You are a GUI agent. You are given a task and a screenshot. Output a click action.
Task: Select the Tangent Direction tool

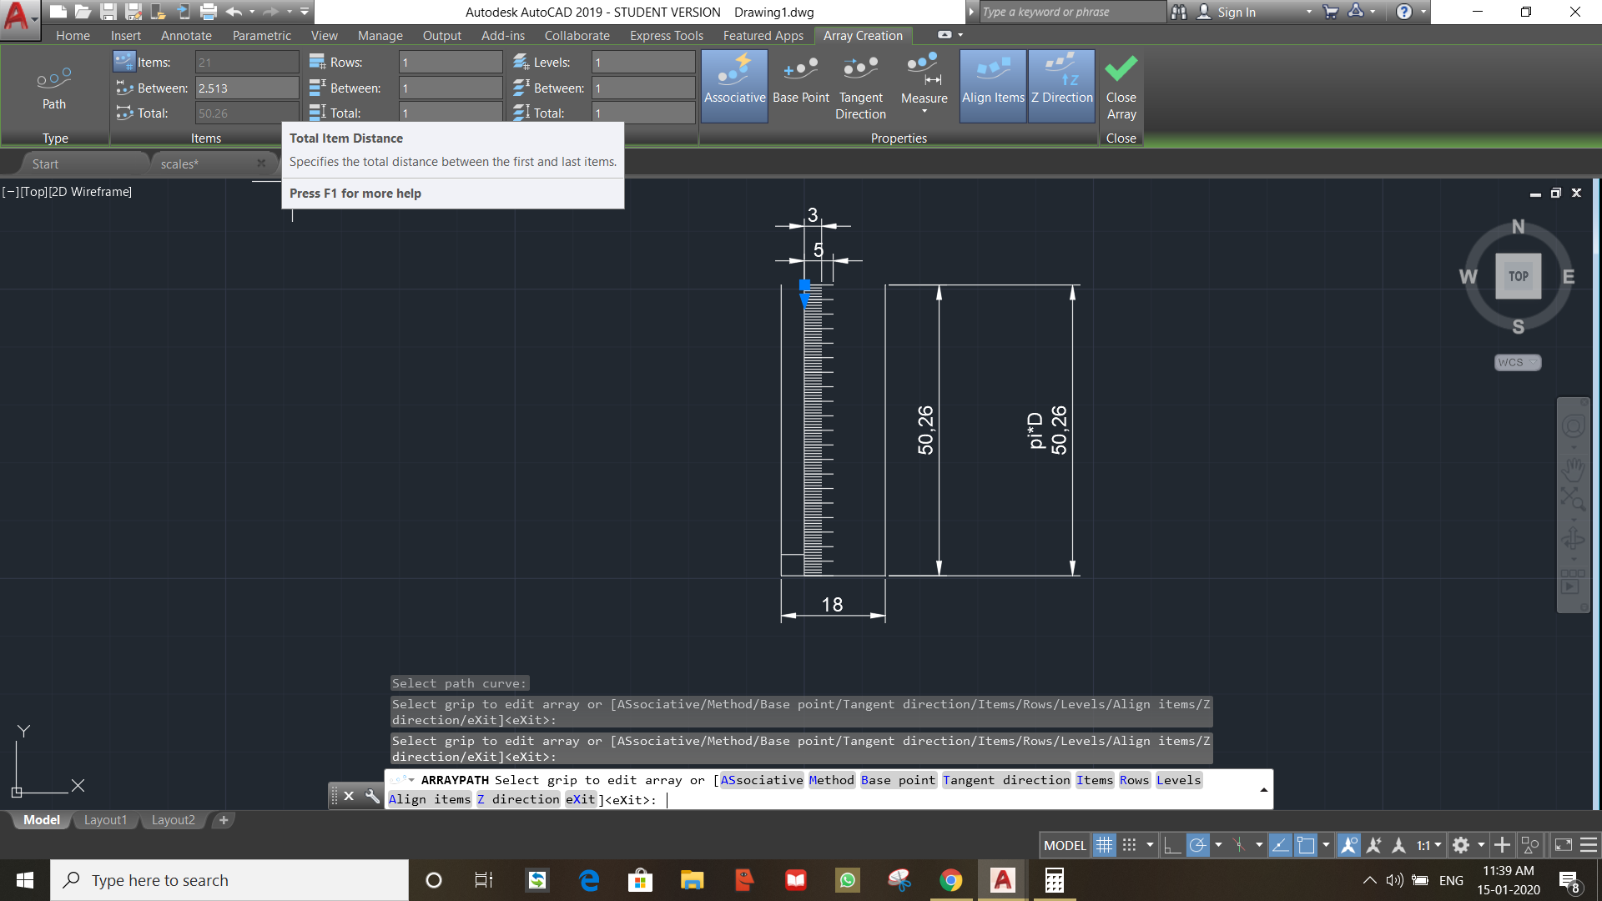[860, 87]
